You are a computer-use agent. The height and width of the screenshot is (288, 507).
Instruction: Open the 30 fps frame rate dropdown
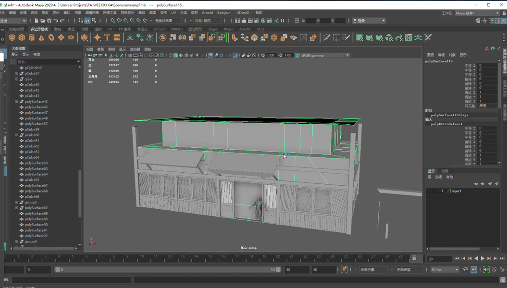[445, 270]
